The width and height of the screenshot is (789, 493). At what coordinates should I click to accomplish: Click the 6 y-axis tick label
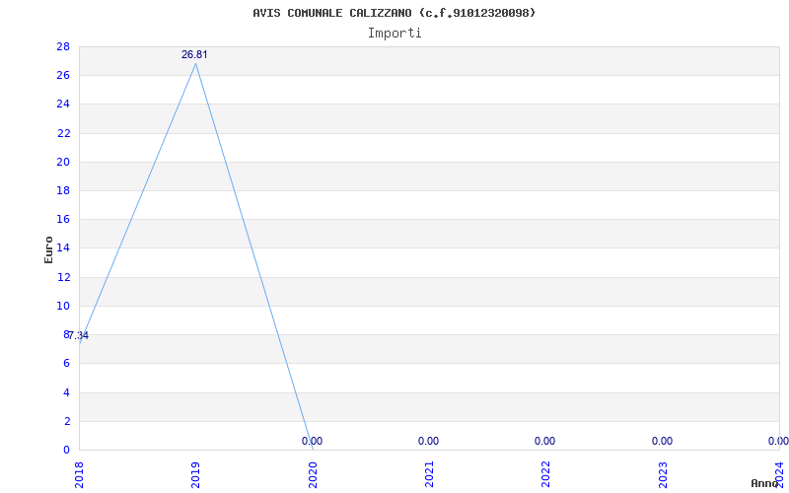[x=66, y=363]
